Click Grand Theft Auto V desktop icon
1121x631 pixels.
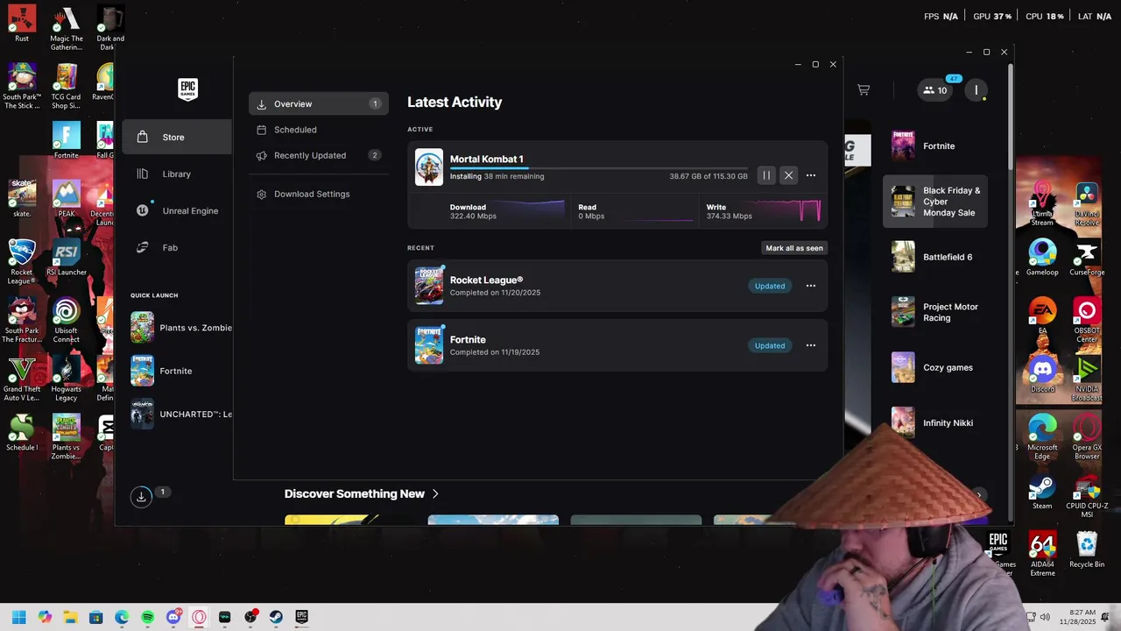[22, 379]
